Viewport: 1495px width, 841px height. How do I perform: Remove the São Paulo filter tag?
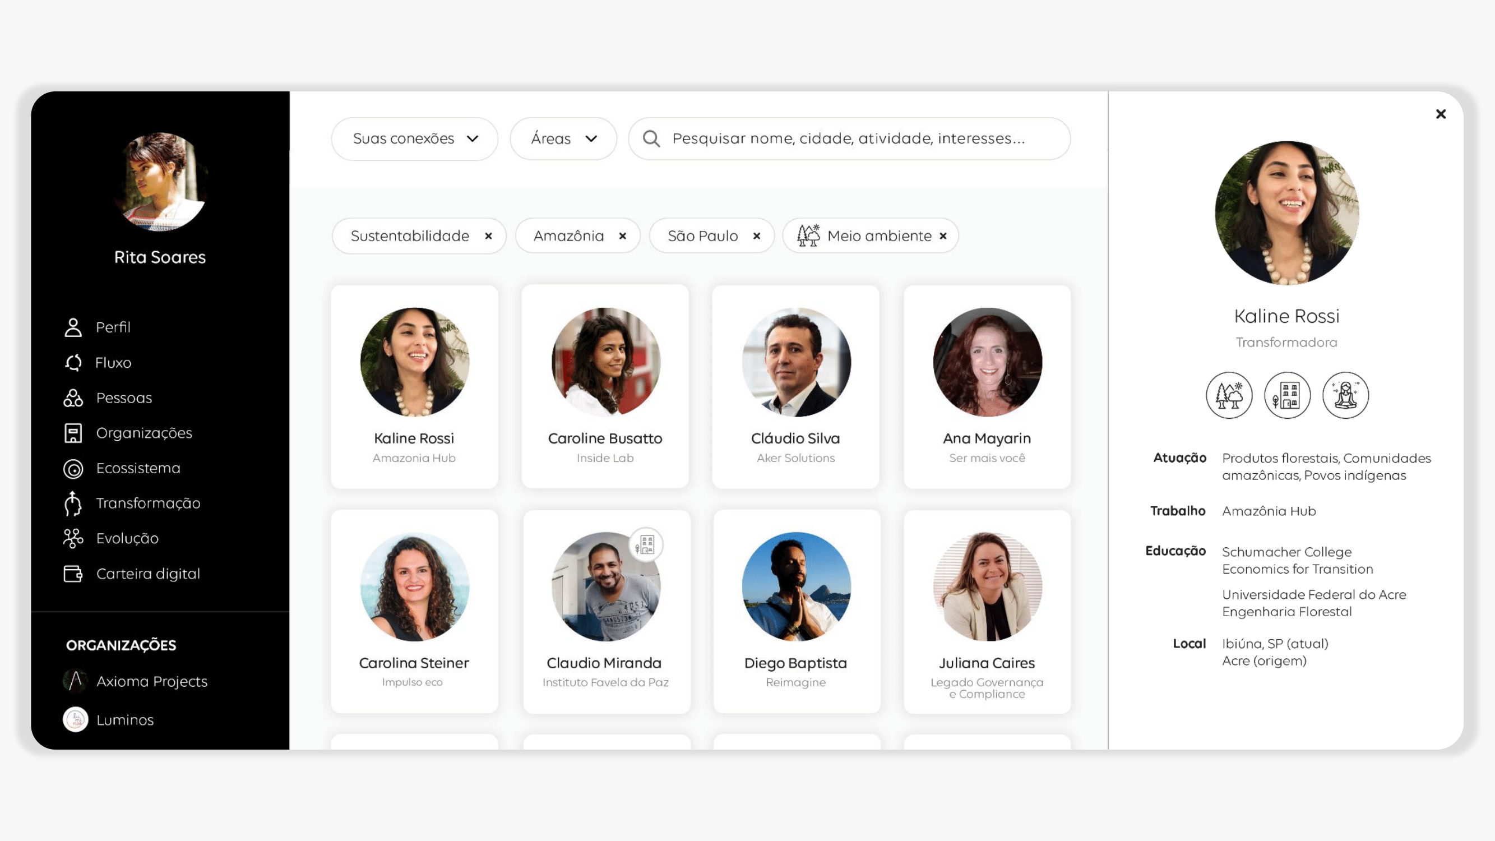[x=756, y=236]
